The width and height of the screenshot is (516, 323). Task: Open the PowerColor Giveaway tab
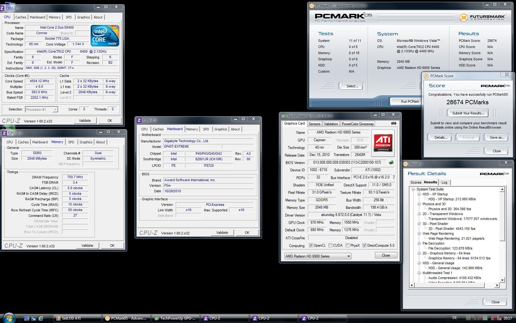[358, 124]
